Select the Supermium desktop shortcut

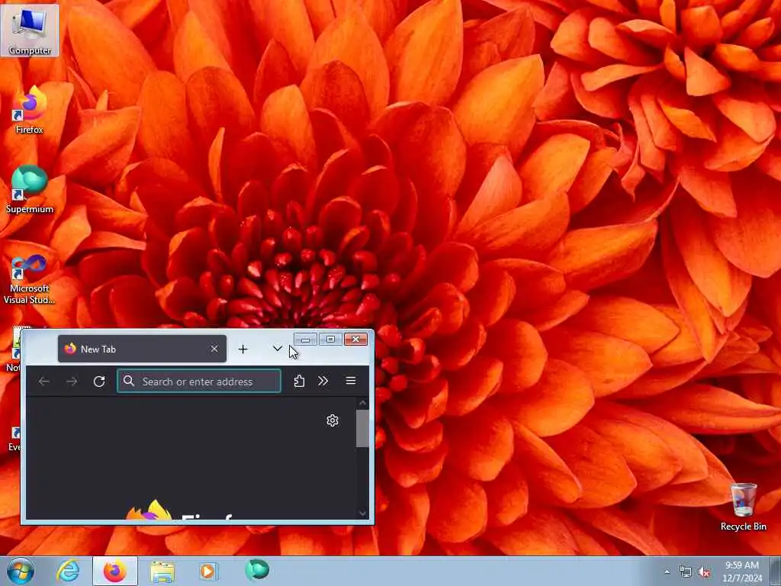(30, 189)
